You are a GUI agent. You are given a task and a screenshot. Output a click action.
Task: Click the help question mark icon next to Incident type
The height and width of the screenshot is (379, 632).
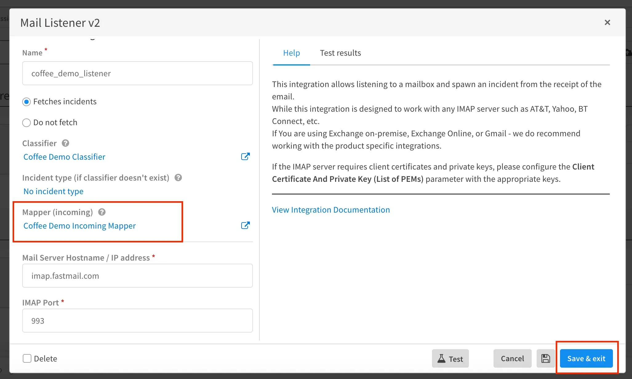(178, 177)
